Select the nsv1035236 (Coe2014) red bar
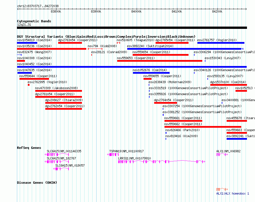Image resolution: width=255 pixels, height=202 pixels. (52, 49)
